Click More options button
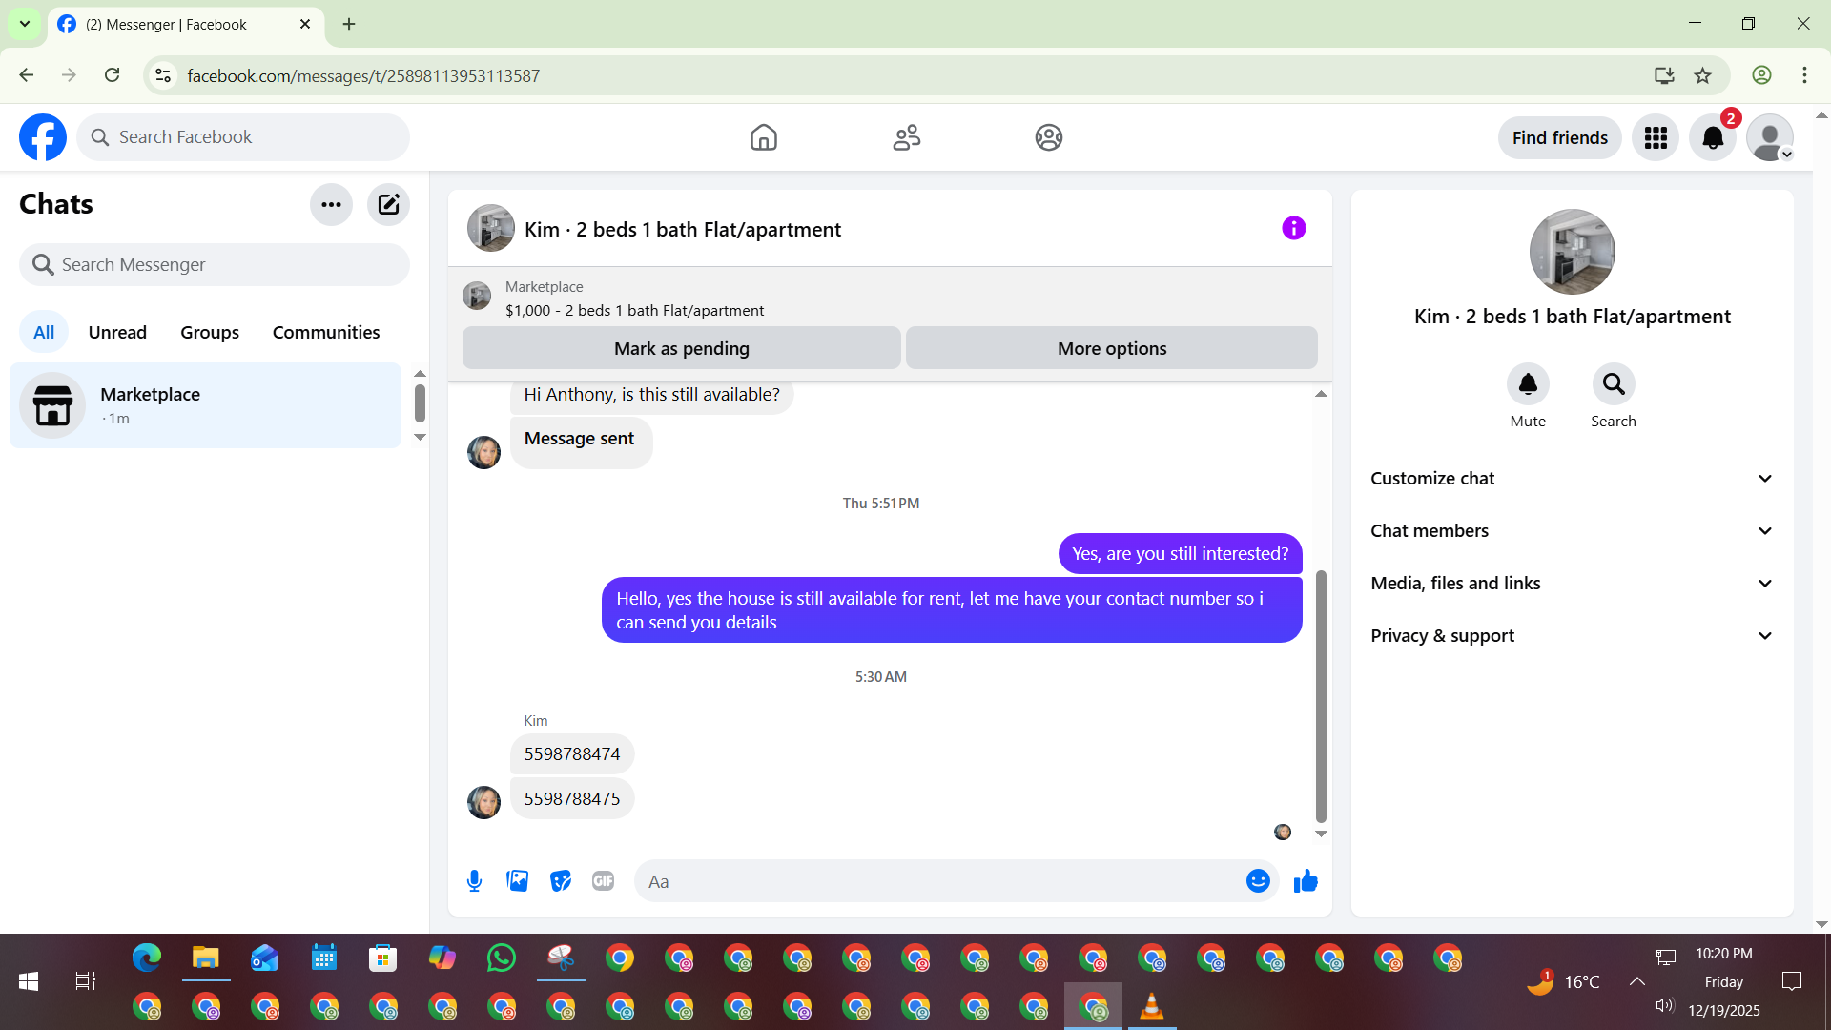The width and height of the screenshot is (1831, 1030). click(1111, 348)
